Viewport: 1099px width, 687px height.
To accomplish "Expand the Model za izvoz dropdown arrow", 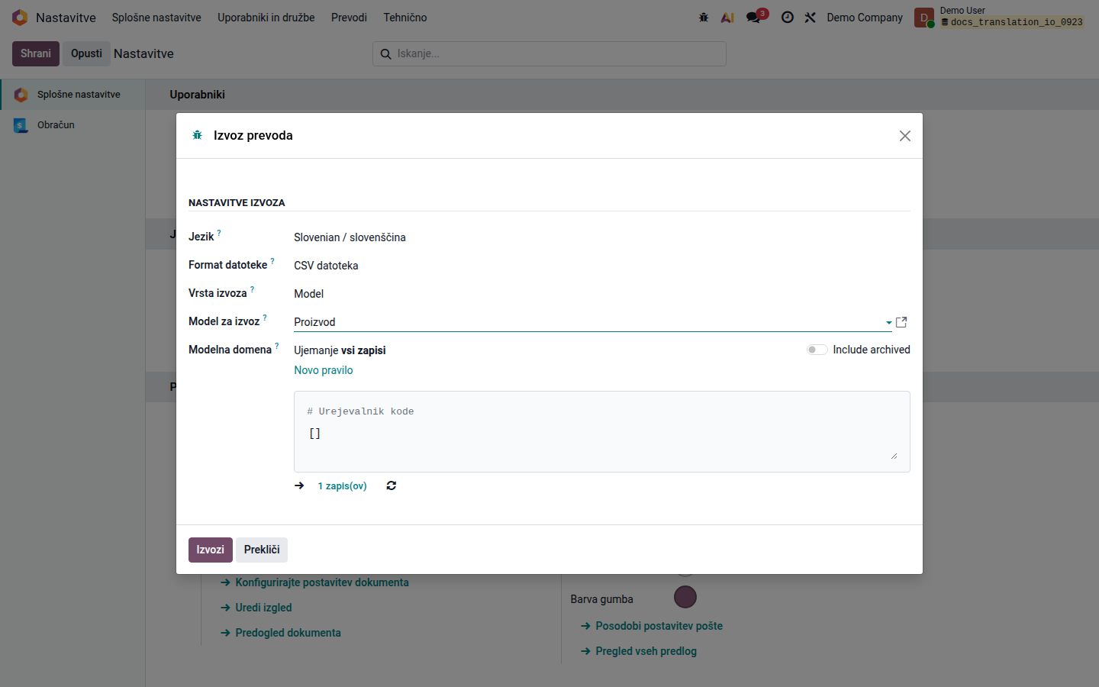I will [x=888, y=322].
